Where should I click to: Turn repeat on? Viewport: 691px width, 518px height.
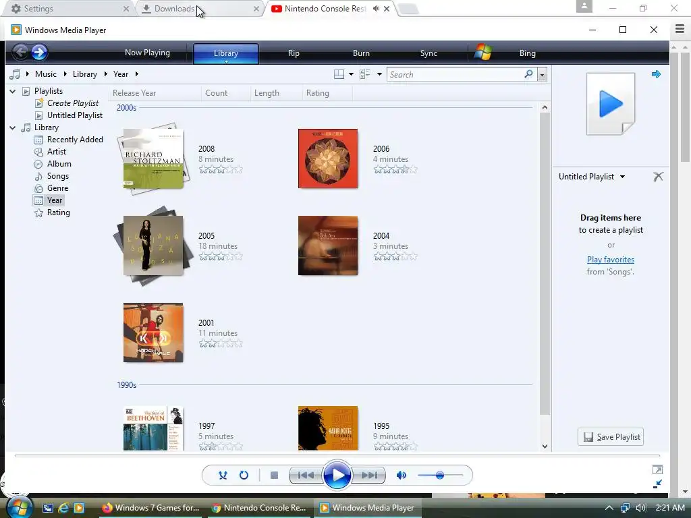coord(244,475)
